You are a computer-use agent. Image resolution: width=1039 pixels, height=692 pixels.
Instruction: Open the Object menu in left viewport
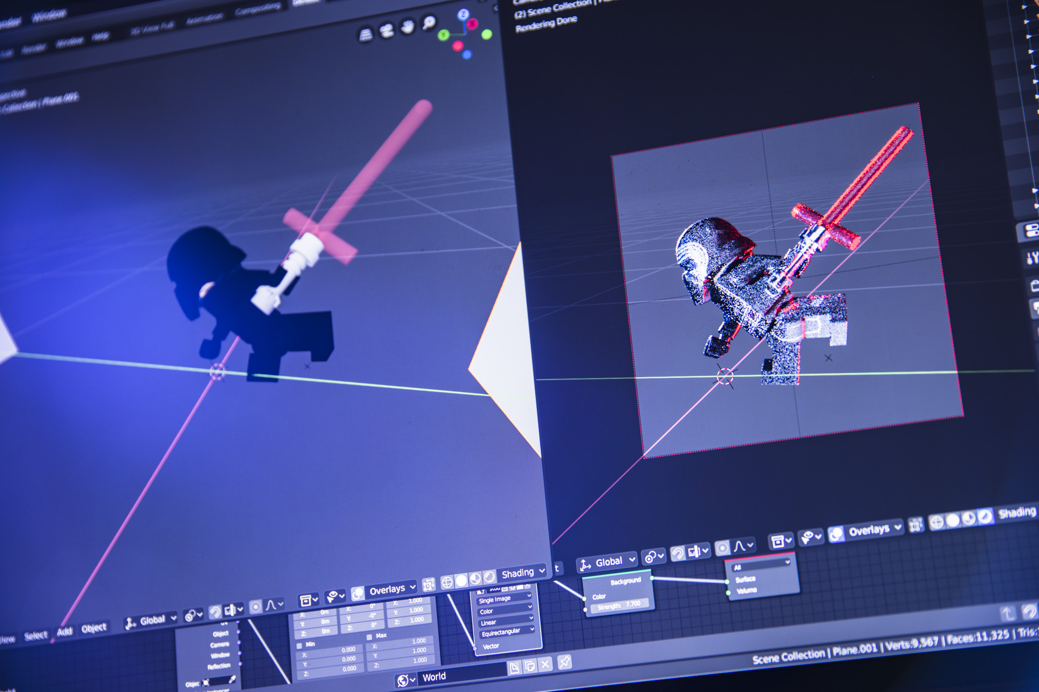click(x=94, y=628)
